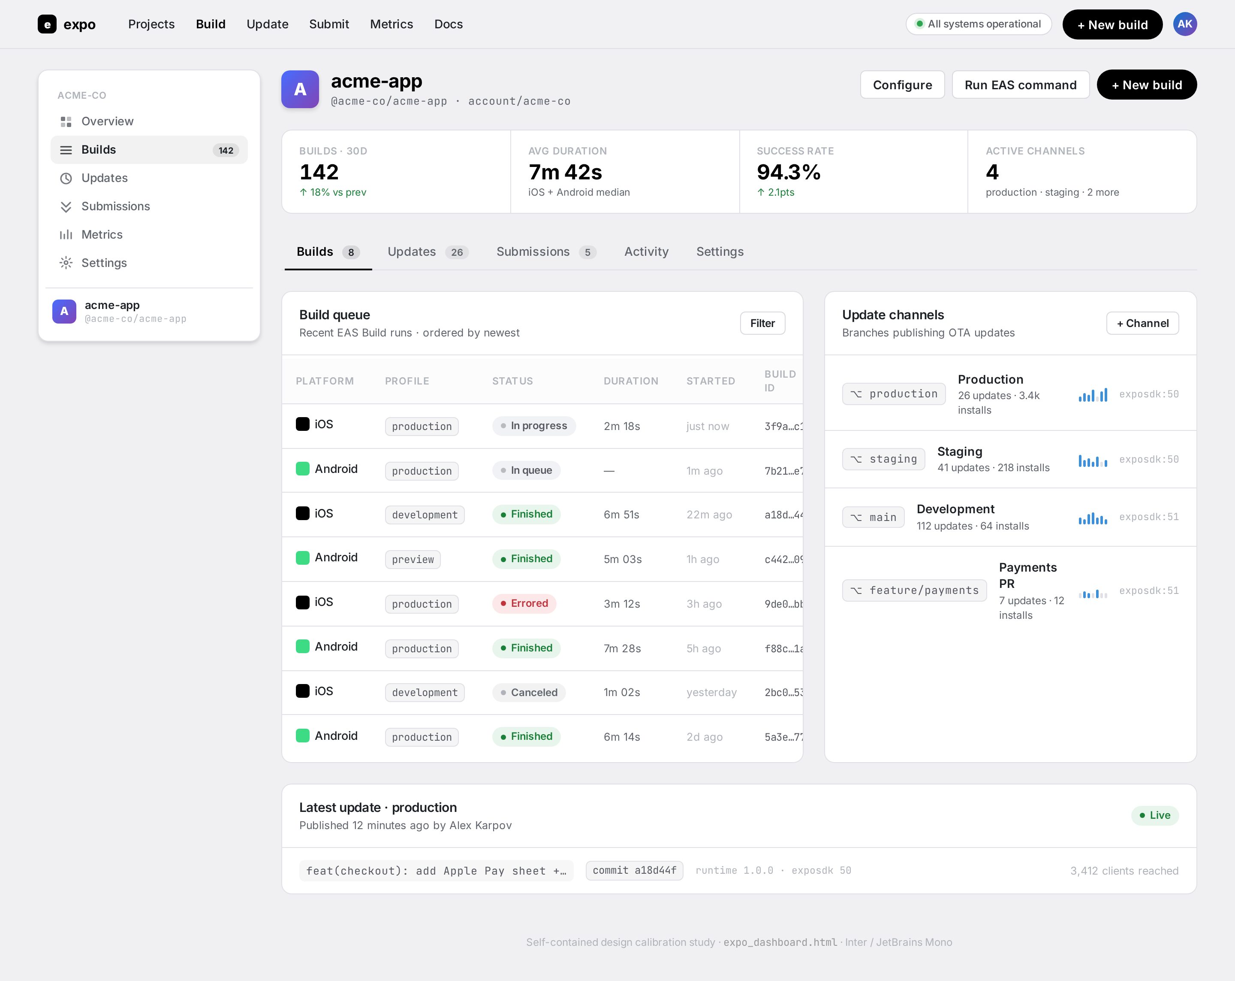1235x981 pixels.
Task: Click the green status dot in All systems operational
Action: 919,24
